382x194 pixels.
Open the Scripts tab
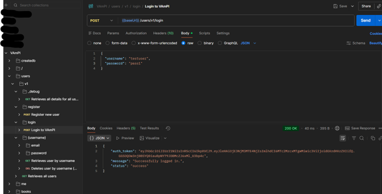point(204,33)
